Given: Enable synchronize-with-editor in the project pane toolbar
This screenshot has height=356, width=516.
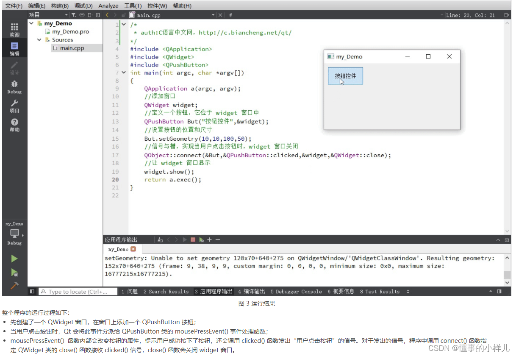Looking at the screenshot, I should tap(82, 15).
